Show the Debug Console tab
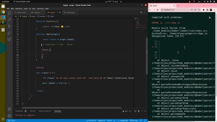This screenshot has width=217, height=122. point(44,111)
